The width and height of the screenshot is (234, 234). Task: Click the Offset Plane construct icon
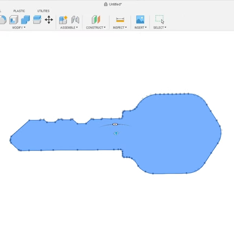point(96,20)
